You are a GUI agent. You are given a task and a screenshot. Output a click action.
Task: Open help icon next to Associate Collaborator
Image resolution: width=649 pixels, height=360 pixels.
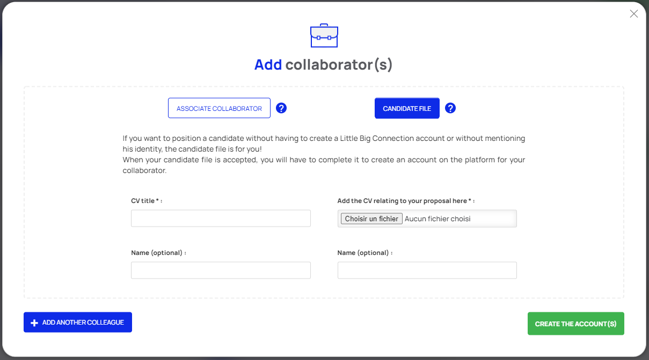coord(281,108)
